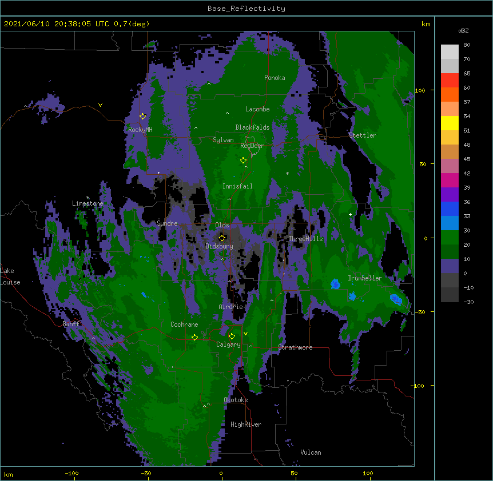Click the Cochrane city label

[184, 324]
